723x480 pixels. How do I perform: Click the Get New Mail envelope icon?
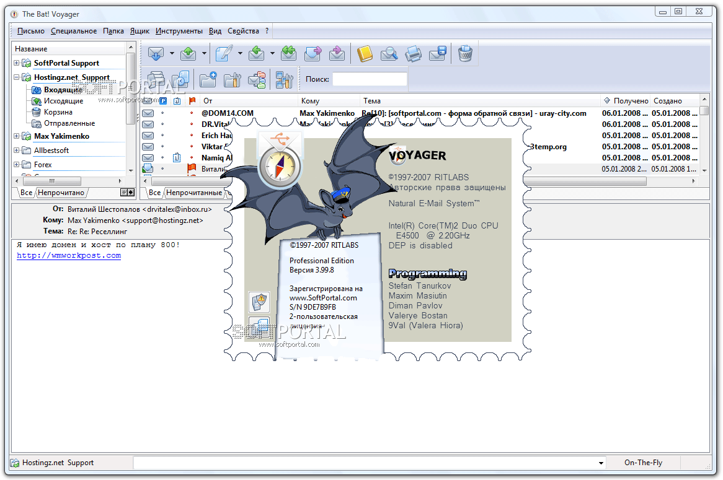point(155,54)
